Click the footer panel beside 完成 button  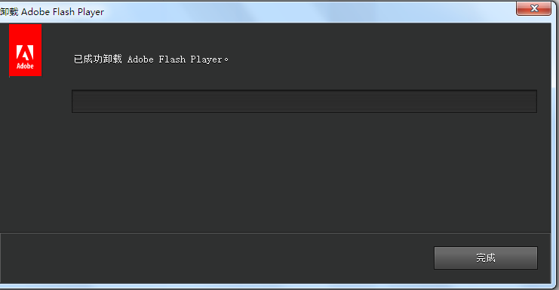(x=214, y=258)
